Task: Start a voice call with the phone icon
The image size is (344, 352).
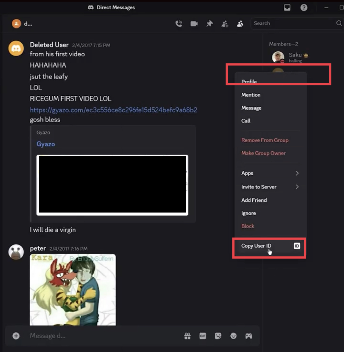Action: click(x=179, y=24)
